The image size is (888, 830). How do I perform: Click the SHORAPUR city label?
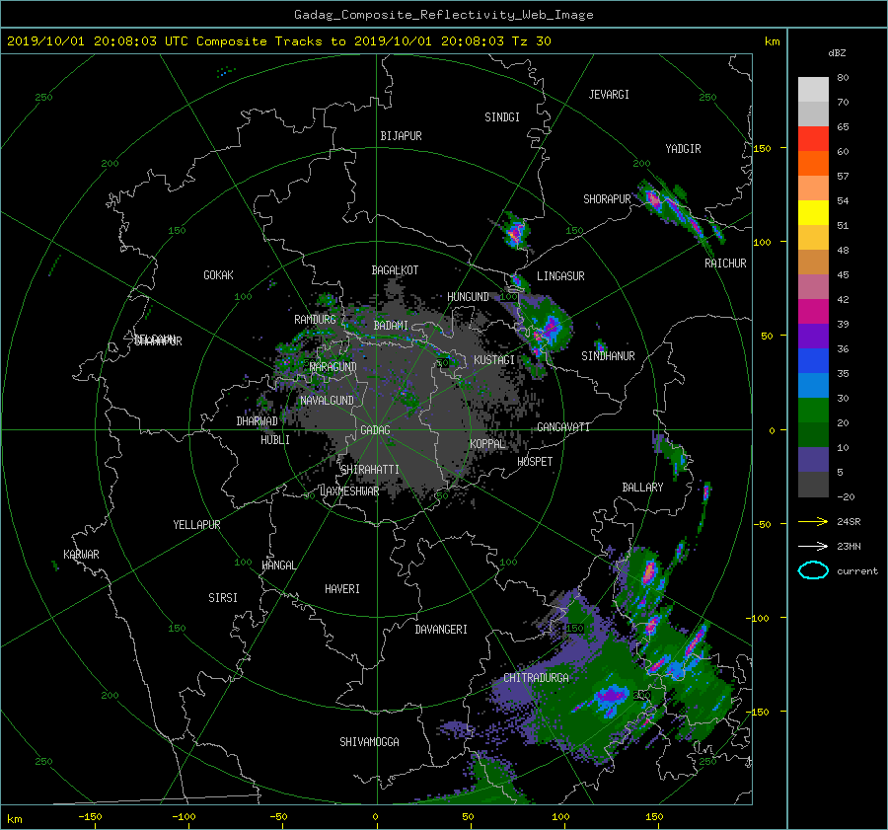pos(607,199)
